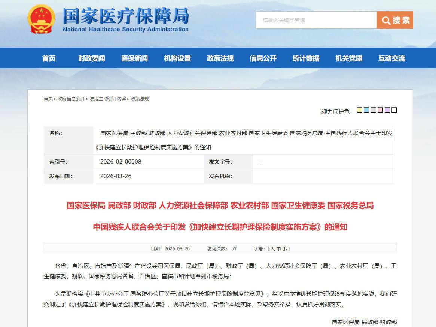Open the 首页 navigation menu item

pyautogui.click(x=49, y=58)
